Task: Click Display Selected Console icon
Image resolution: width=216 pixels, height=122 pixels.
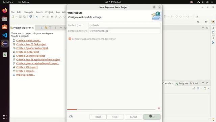Action: [198, 88]
